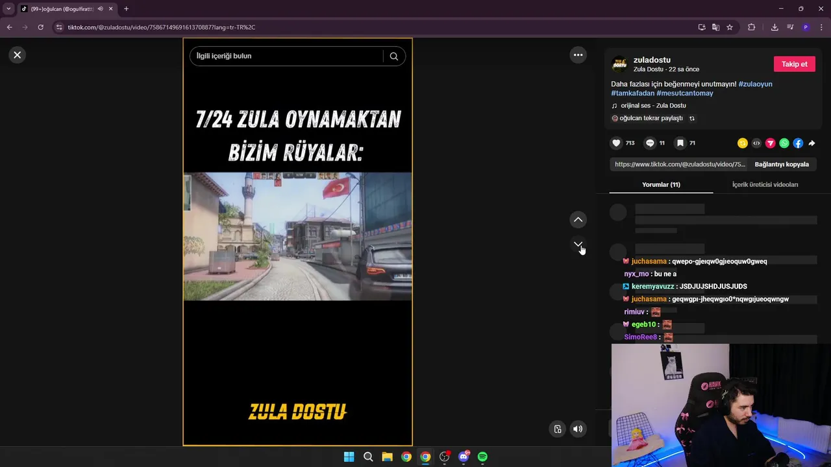This screenshot has width=831, height=467.
Task: Open the Chrome profile avatar
Action: pyautogui.click(x=806, y=27)
